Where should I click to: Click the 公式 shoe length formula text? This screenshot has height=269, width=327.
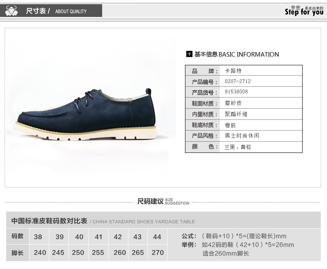point(234,236)
